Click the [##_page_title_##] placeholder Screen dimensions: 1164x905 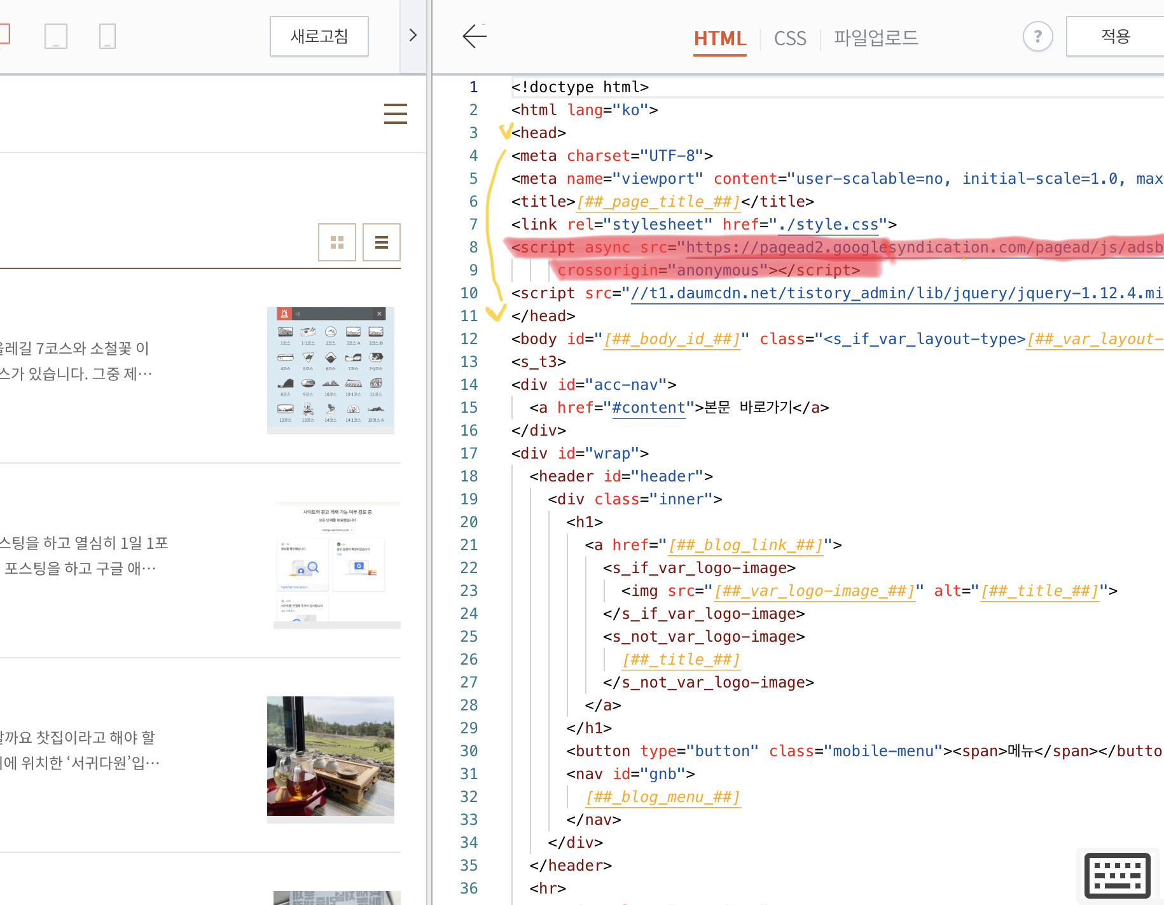click(x=658, y=202)
